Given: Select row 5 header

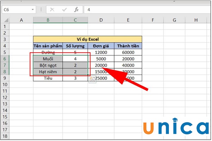Looking at the screenshot, I should tap(5, 52).
